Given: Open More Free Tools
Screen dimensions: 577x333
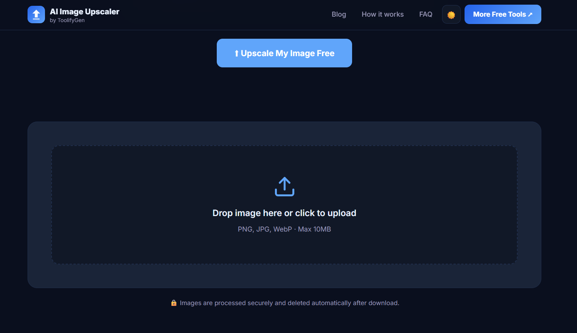Looking at the screenshot, I should click(503, 14).
